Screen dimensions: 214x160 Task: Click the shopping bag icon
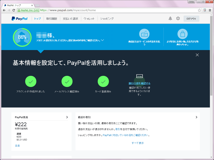pyautogui.click(x=182, y=34)
